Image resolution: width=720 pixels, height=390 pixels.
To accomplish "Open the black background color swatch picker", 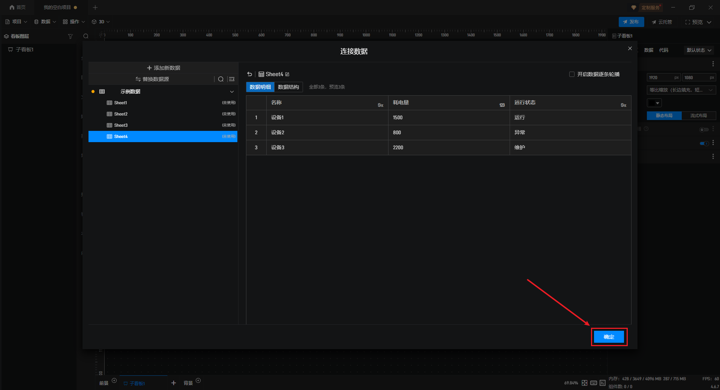I will coord(654,103).
